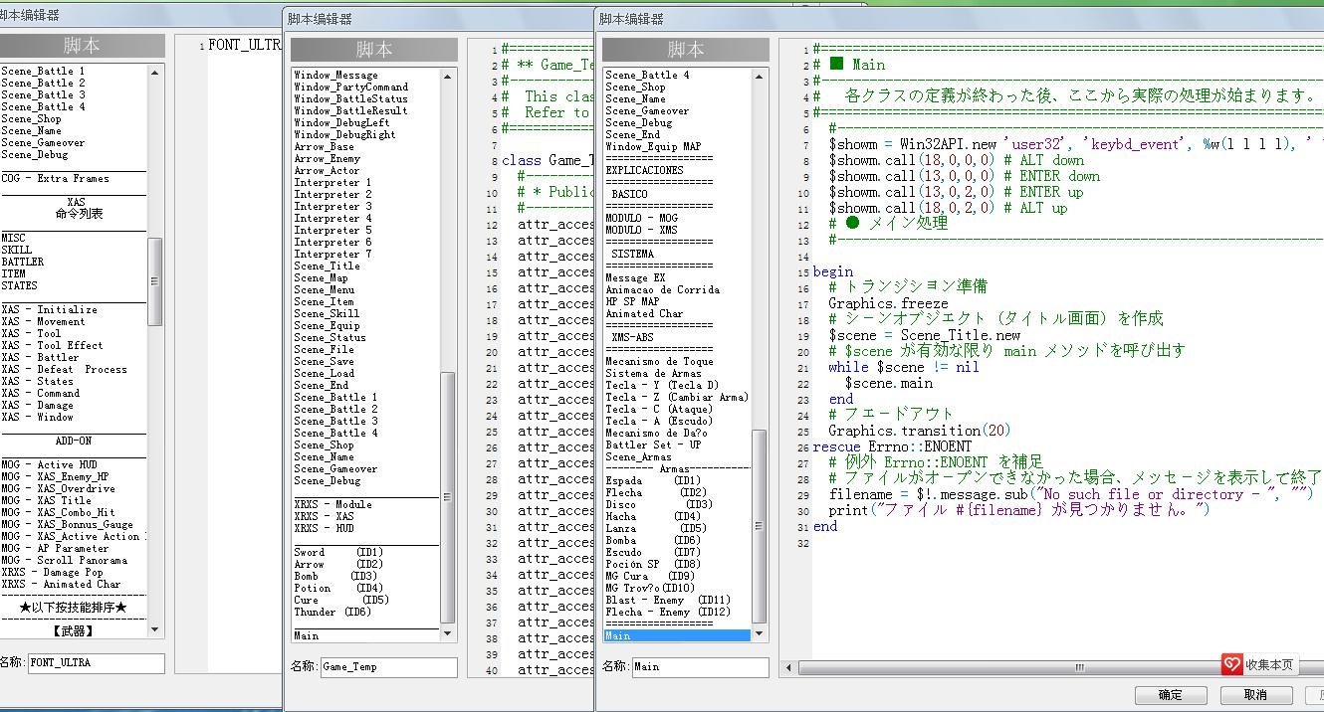Select Battler Set - UP script
Image resolution: width=1324 pixels, height=712 pixels.
[x=654, y=445]
